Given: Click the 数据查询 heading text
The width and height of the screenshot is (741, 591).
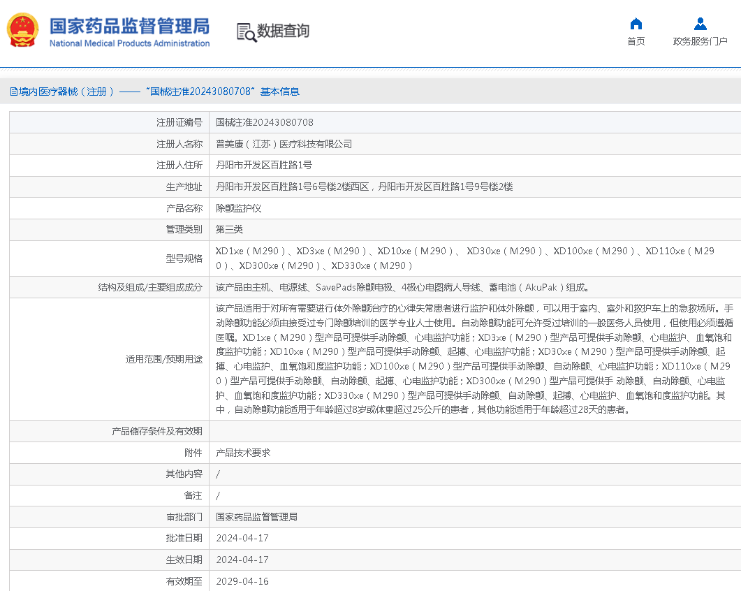Looking at the screenshot, I should pos(283,31).
